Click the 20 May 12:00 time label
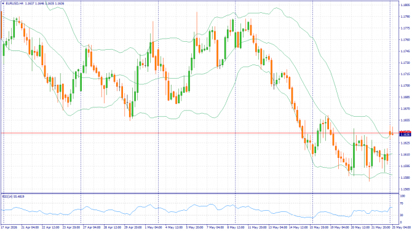The height and width of the screenshot is (231, 412). click(x=360, y=227)
